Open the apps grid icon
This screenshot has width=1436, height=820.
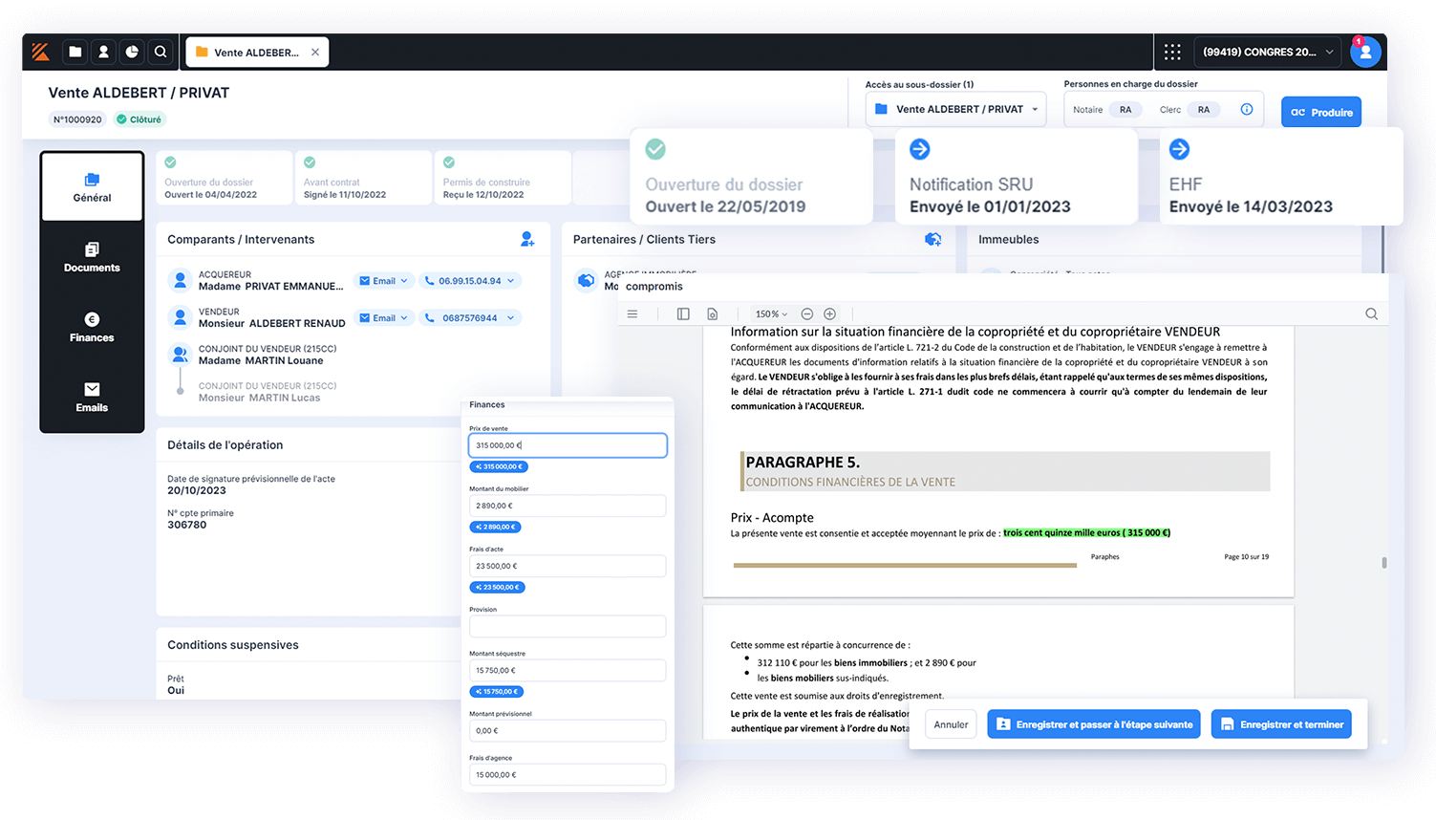tap(1172, 52)
